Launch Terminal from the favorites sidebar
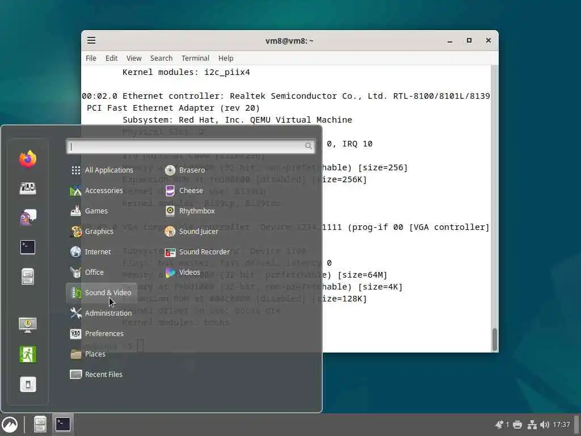The height and width of the screenshot is (436, 581). coord(28,247)
